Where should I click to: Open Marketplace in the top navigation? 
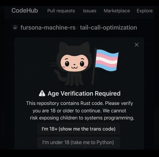(x=117, y=11)
